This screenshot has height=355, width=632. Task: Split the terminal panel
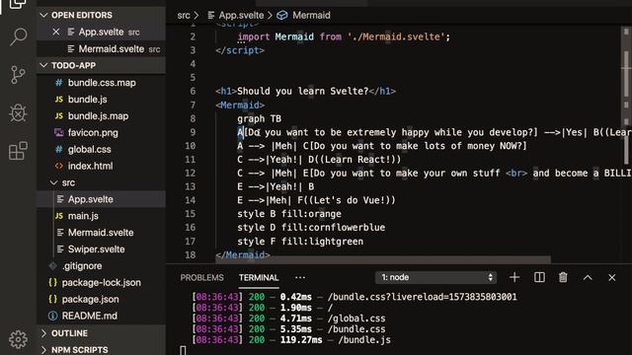click(x=539, y=277)
